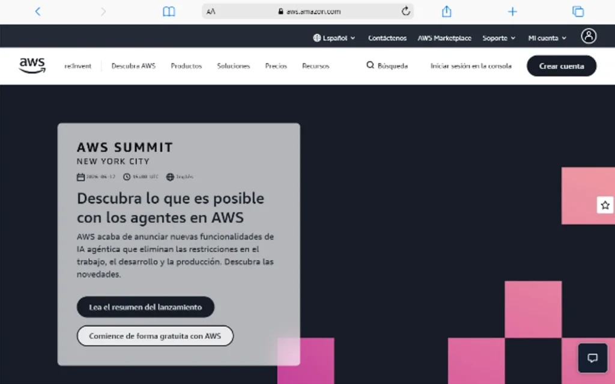Screen dimensions: 615x384
Task: Reload the page with the refresh icon
Action: coord(405,11)
